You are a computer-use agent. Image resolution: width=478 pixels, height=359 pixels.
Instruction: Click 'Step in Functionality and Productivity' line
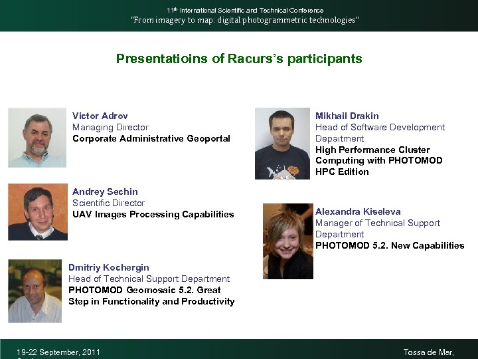151,302
